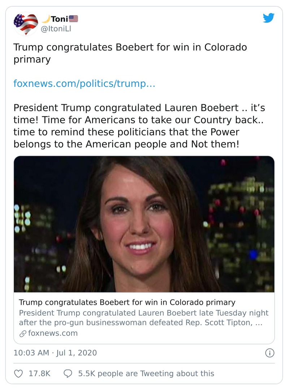
Task: Click the US flag emoji after Toni
Action: click(x=73, y=18)
